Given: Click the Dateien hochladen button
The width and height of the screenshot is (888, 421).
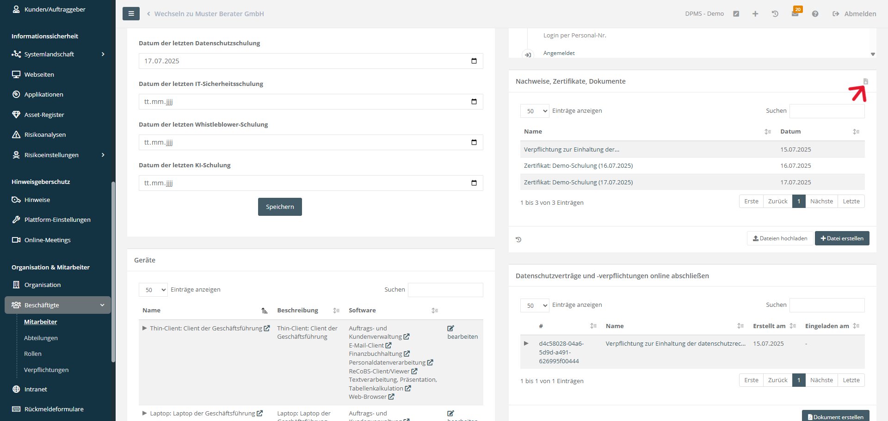Looking at the screenshot, I should [780, 238].
